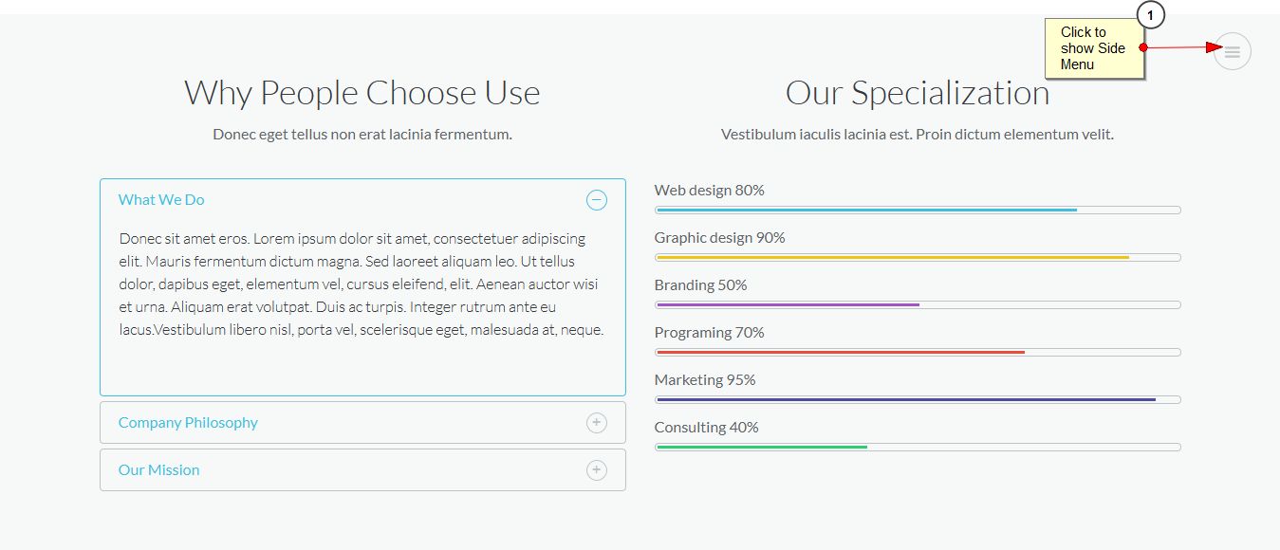1280x550 pixels.
Task: Click the numbered 1 annotation badge
Action: tap(1150, 15)
